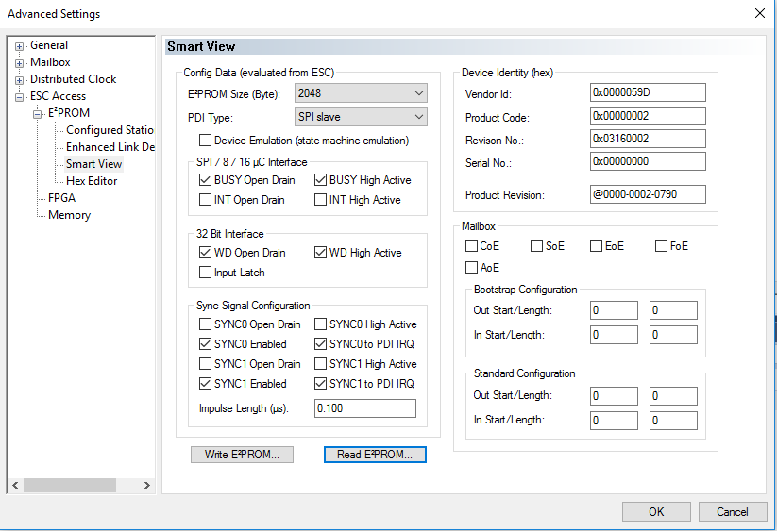The image size is (777, 531).
Task: Open the E²PROM Size dropdown
Action: 418,93
